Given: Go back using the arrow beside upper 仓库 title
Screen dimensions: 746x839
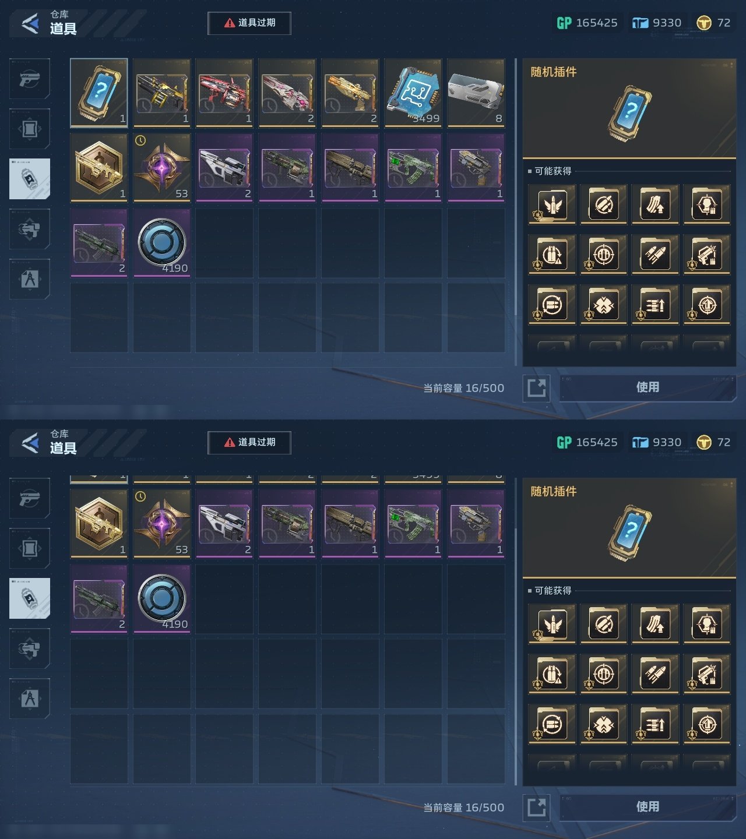Looking at the screenshot, I should (30, 23).
